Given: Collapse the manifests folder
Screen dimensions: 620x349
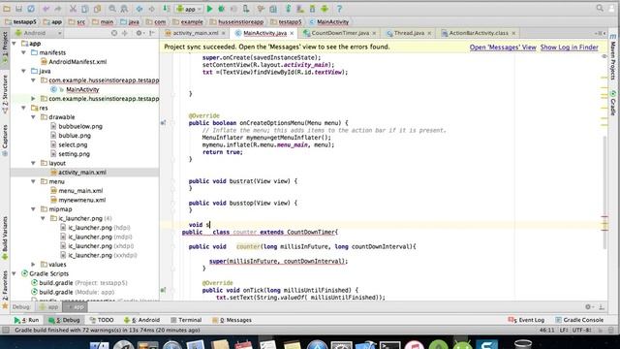Looking at the screenshot, I should [24, 52].
